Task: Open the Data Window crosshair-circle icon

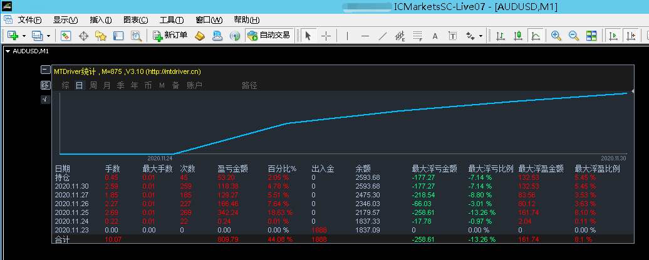Action: click(83, 36)
